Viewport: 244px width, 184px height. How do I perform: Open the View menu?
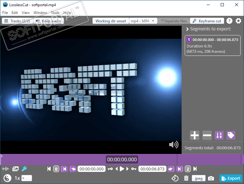tap(26, 13)
